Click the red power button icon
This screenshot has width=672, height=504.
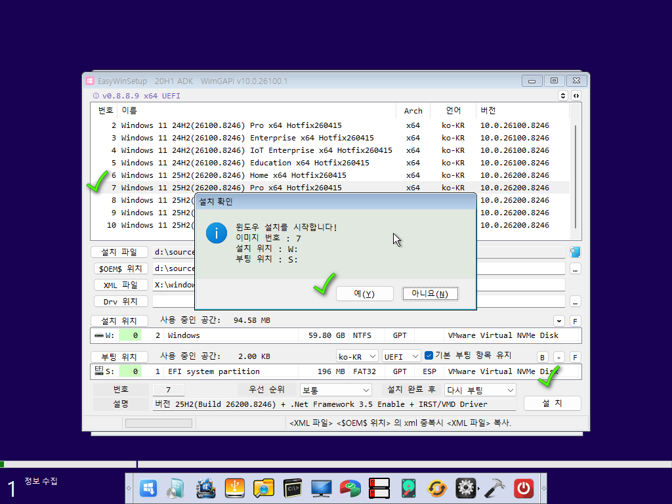click(x=524, y=488)
